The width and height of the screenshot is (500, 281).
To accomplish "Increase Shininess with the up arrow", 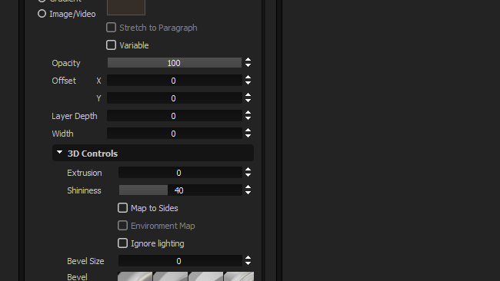I will (x=248, y=187).
